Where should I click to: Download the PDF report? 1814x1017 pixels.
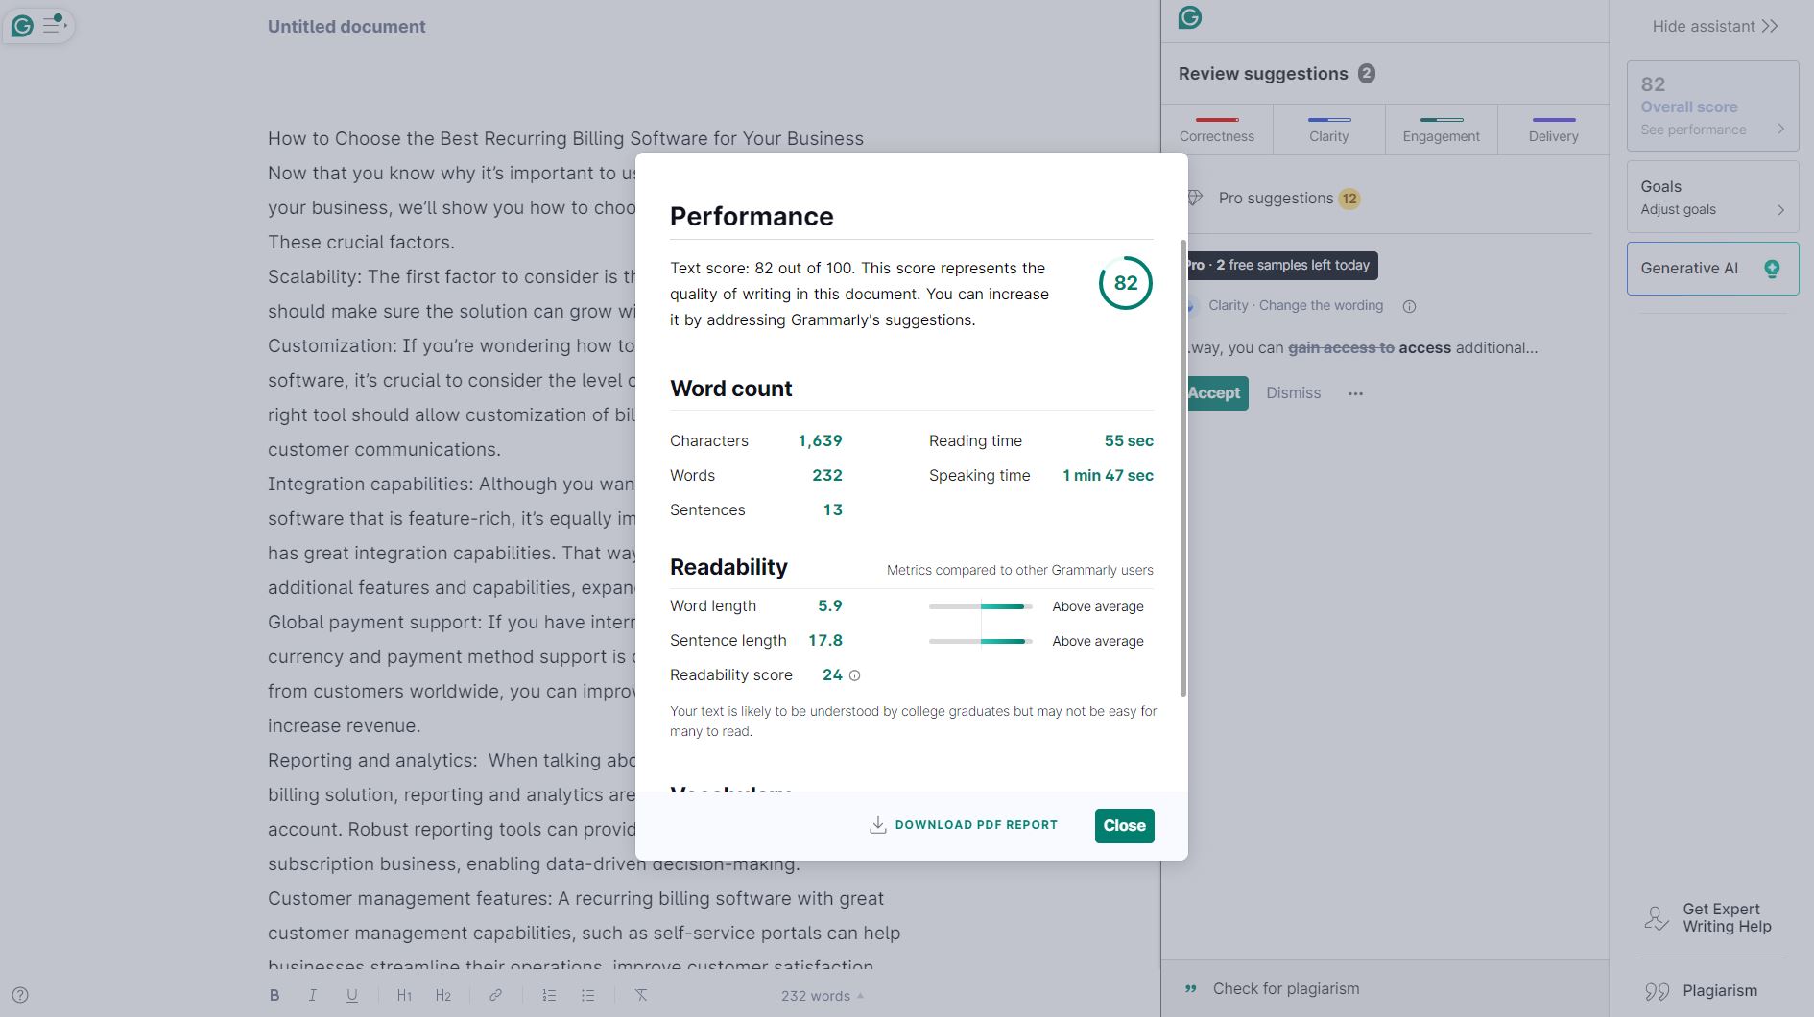coord(963,825)
